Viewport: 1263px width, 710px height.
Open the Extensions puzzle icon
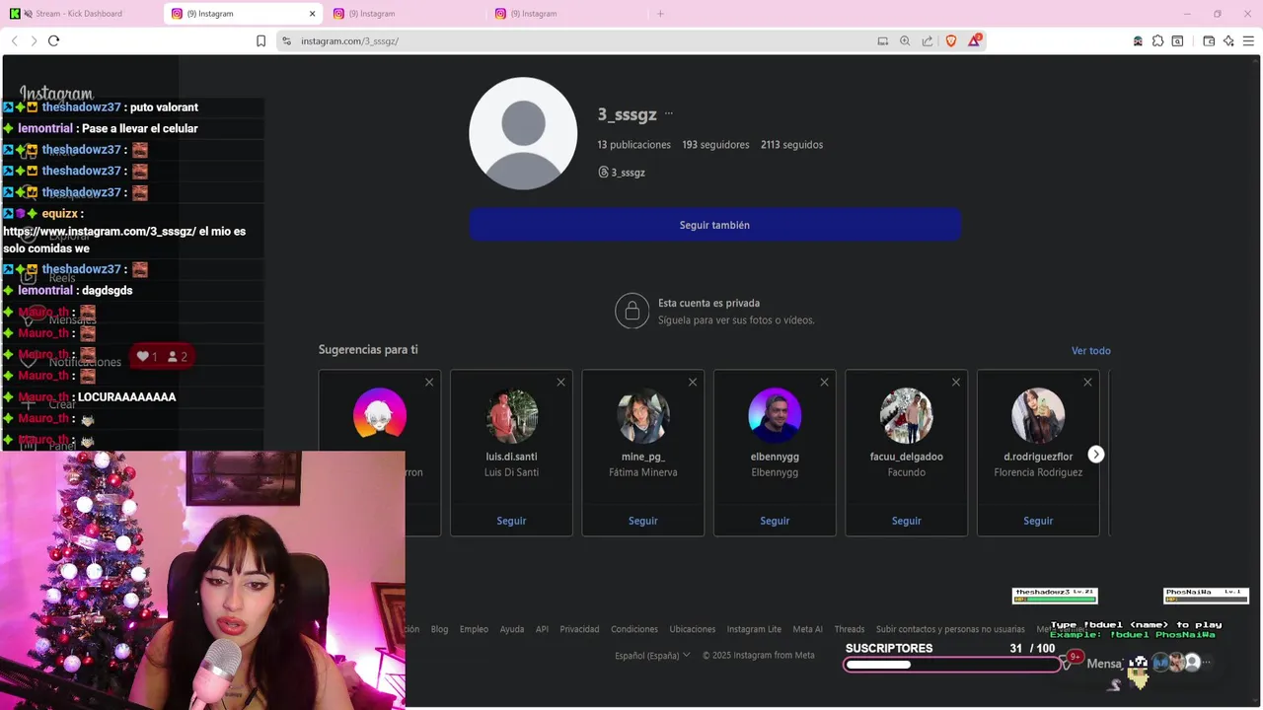(x=1157, y=40)
